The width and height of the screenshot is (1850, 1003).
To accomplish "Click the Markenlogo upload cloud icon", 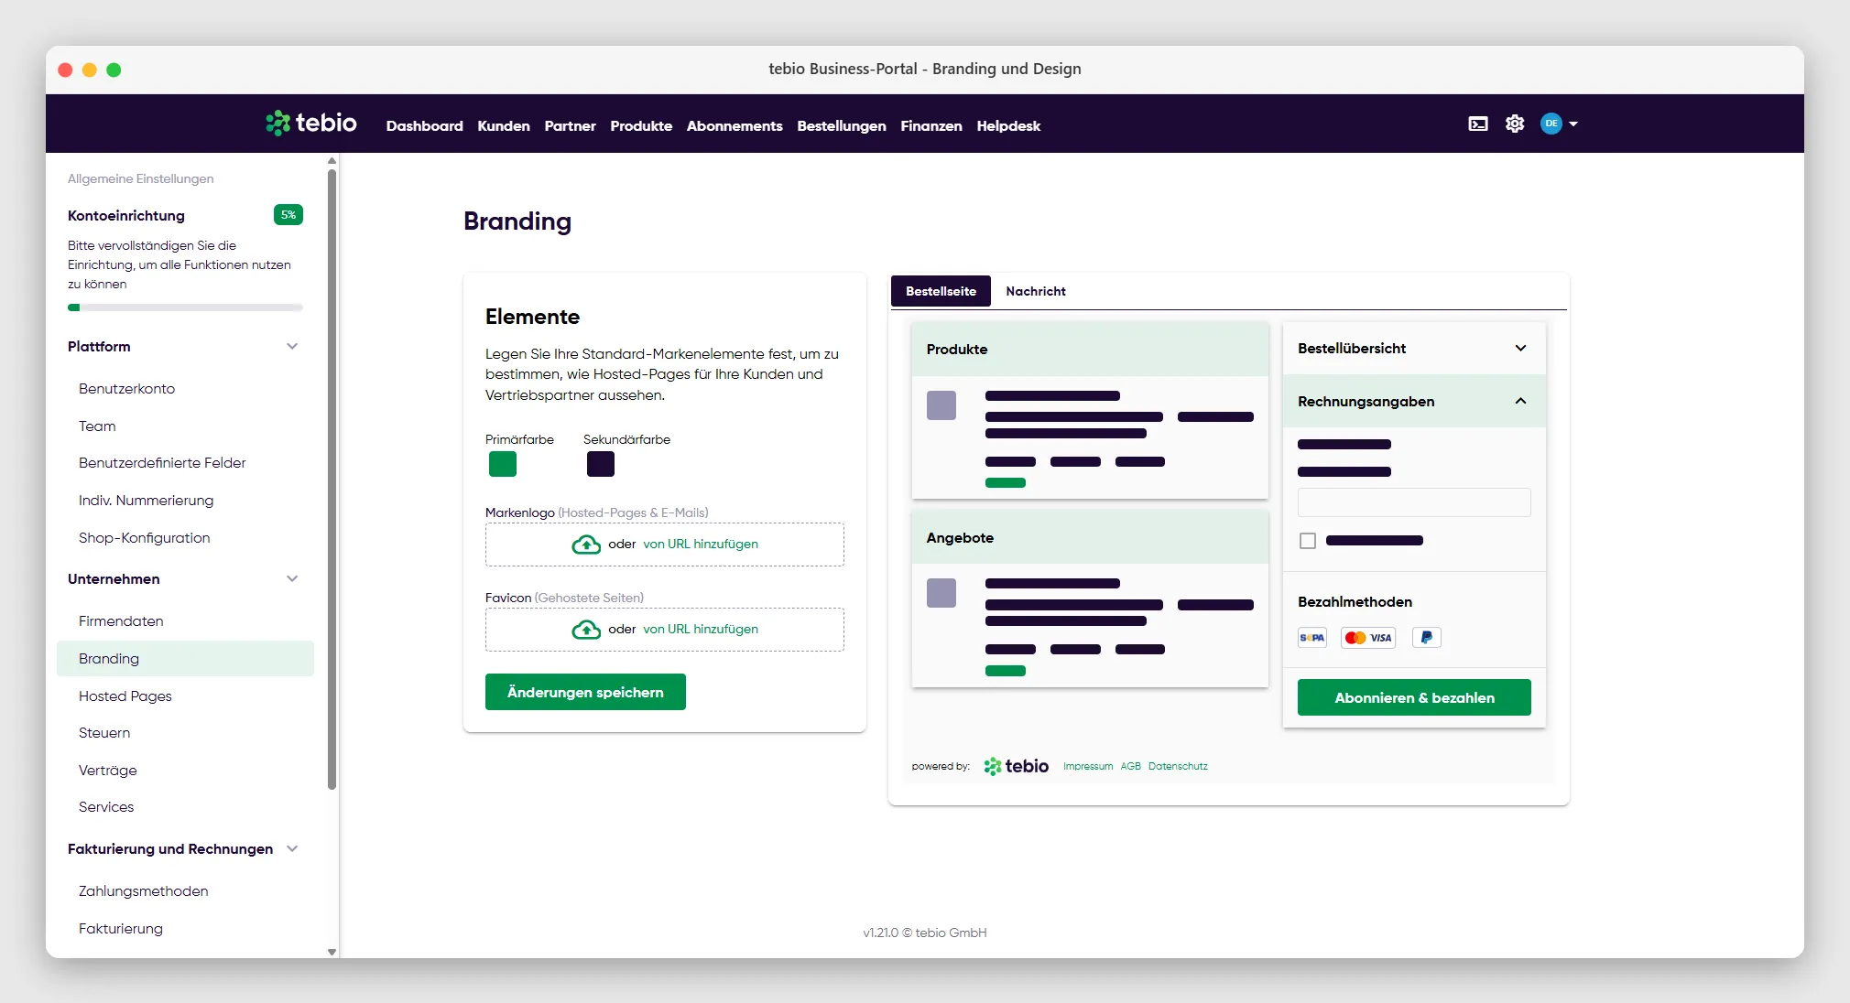I will (x=586, y=545).
